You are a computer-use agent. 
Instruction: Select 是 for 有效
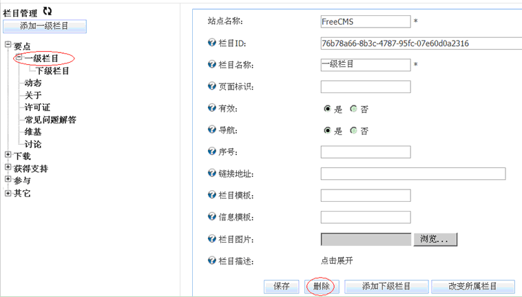pyautogui.click(x=327, y=109)
